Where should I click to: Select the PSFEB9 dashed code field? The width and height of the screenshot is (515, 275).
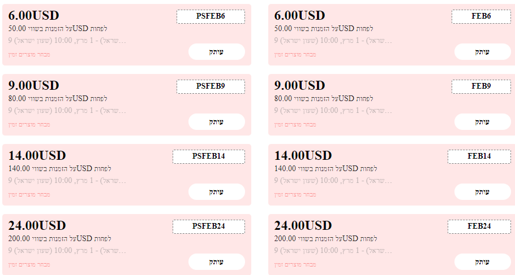[x=211, y=86]
